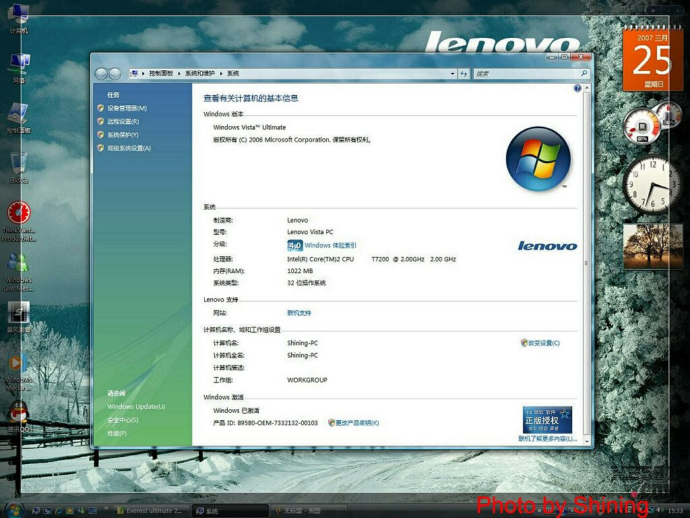Click the 系统 breadcrumb item

point(232,74)
